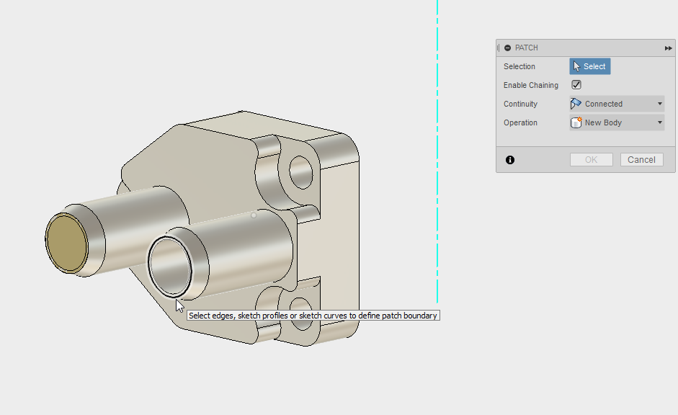
Task: Click Cancel to exit the Patch command
Action: 641,159
